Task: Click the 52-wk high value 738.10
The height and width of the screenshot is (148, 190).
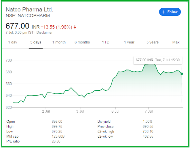Action: pos(148,131)
